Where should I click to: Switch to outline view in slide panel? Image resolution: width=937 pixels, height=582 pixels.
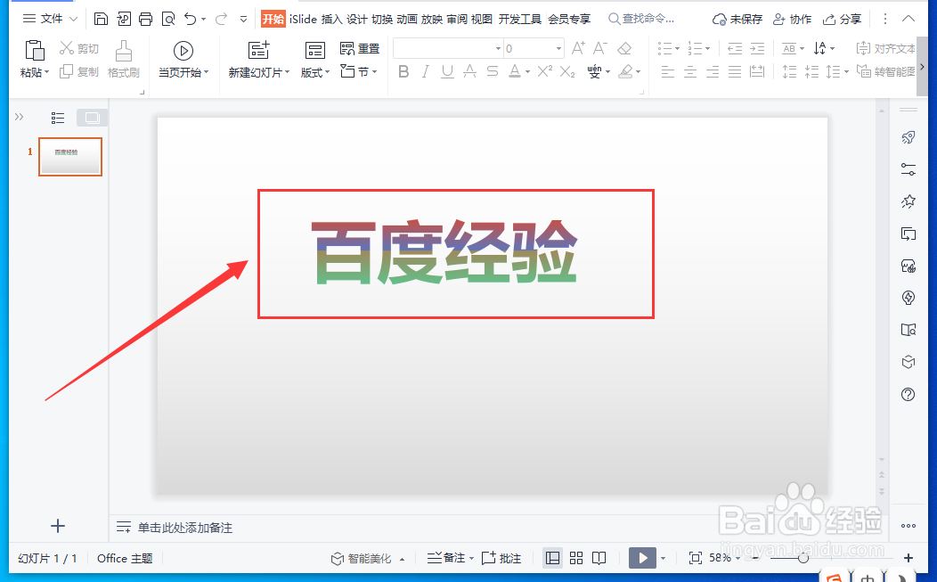[58, 118]
